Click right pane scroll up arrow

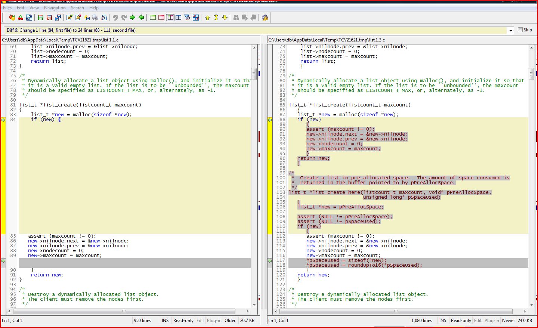coord(532,48)
